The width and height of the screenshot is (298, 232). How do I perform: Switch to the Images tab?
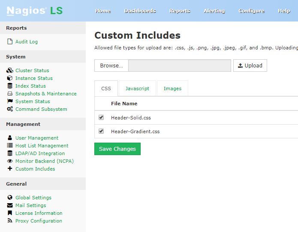(172, 89)
